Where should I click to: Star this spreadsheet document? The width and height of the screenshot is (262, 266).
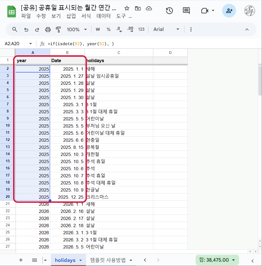pyautogui.click(x=127, y=8)
